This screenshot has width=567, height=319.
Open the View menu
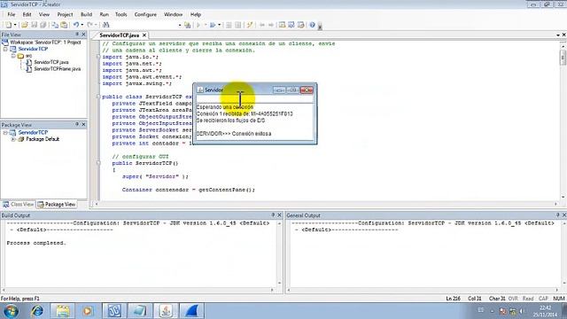tap(43, 14)
